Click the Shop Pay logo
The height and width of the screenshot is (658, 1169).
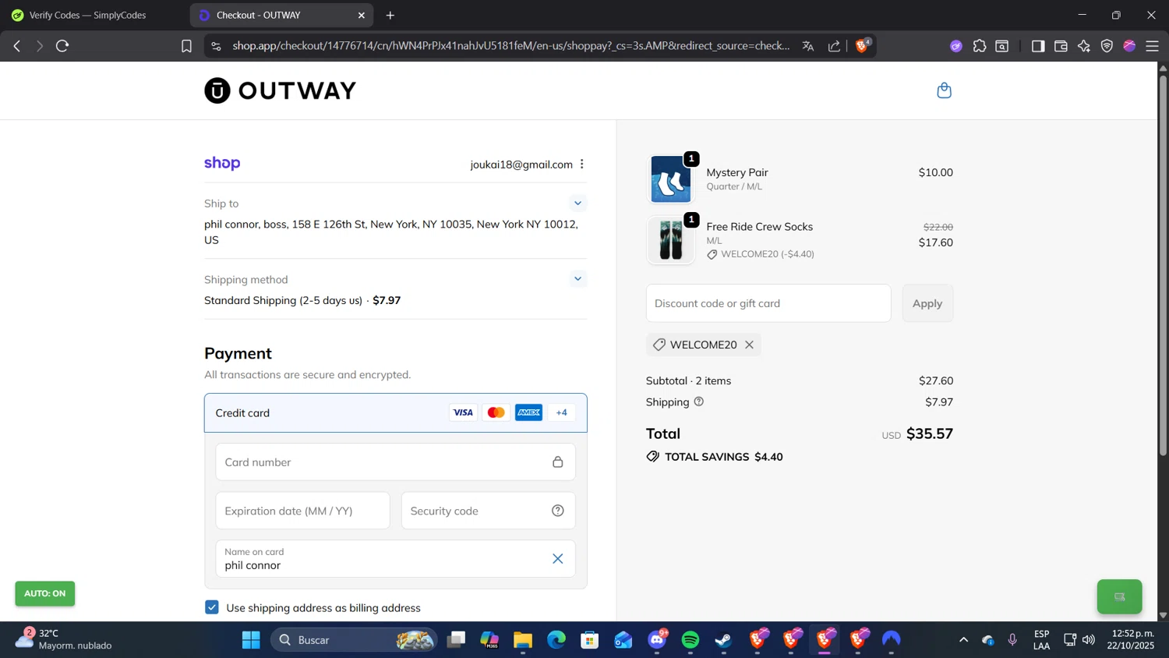(x=222, y=163)
